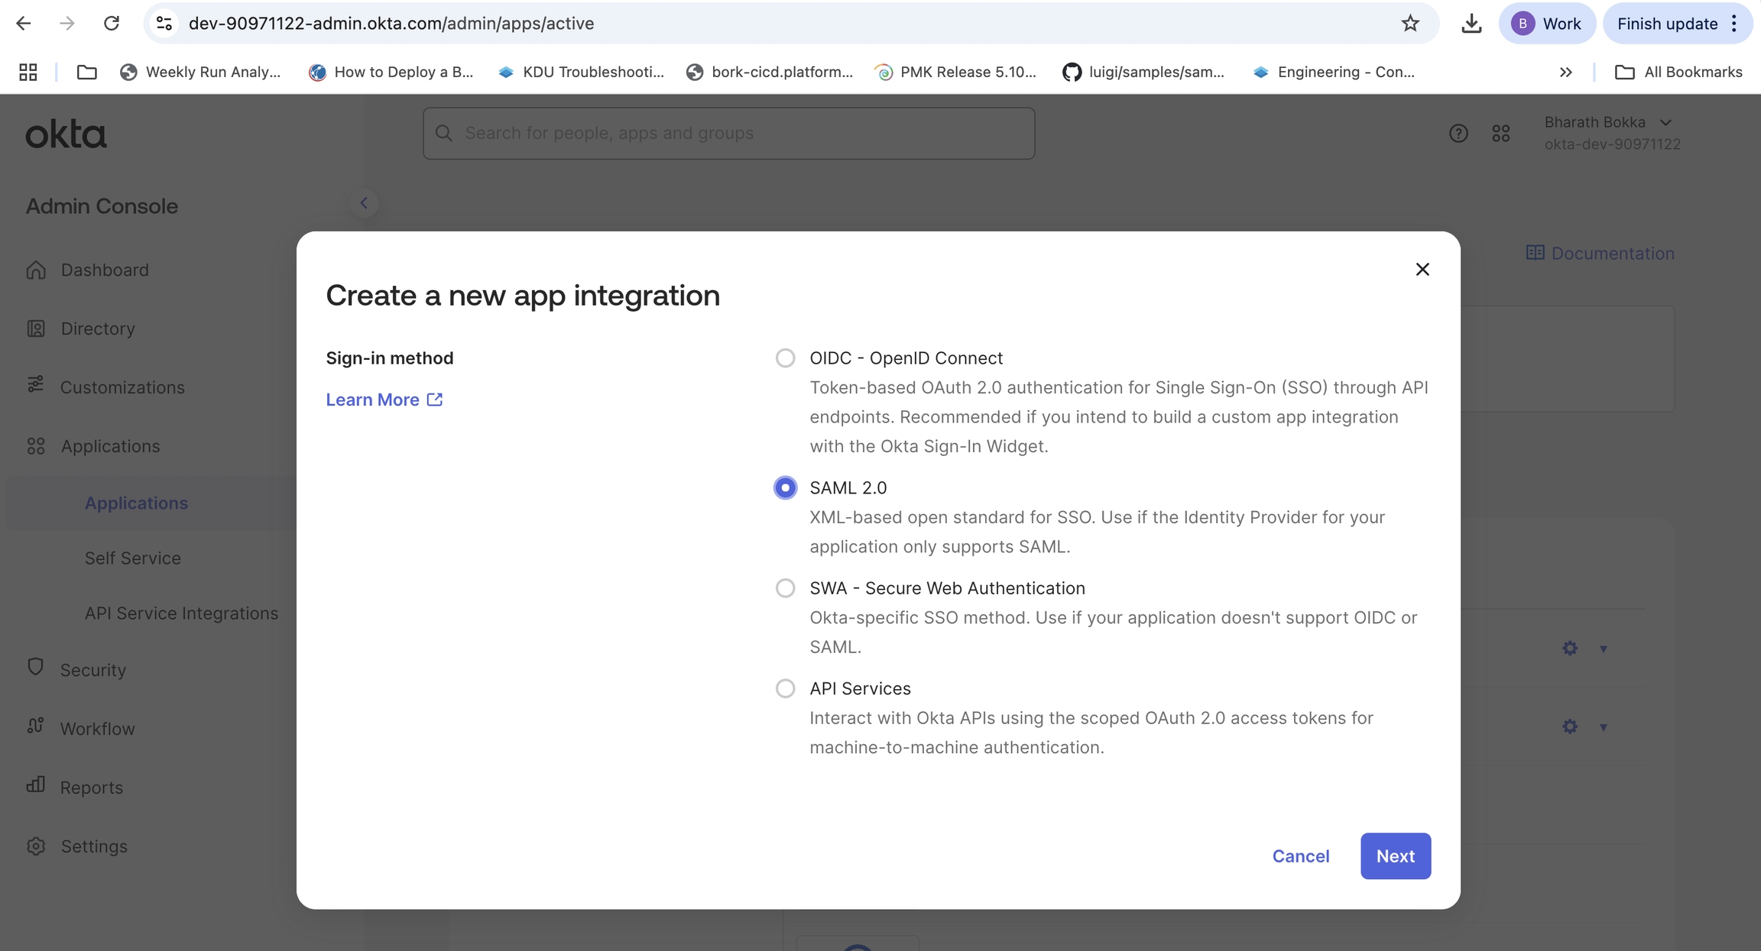Collapse the Admin Console sidebar chevron
Image resolution: width=1761 pixels, height=951 pixels.
[364, 203]
